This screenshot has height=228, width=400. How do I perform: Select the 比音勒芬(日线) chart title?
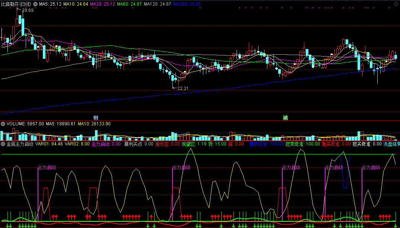16,4
